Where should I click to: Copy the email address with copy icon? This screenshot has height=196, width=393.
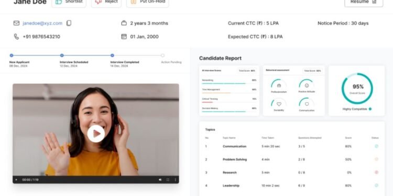pyautogui.click(x=69, y=23)
